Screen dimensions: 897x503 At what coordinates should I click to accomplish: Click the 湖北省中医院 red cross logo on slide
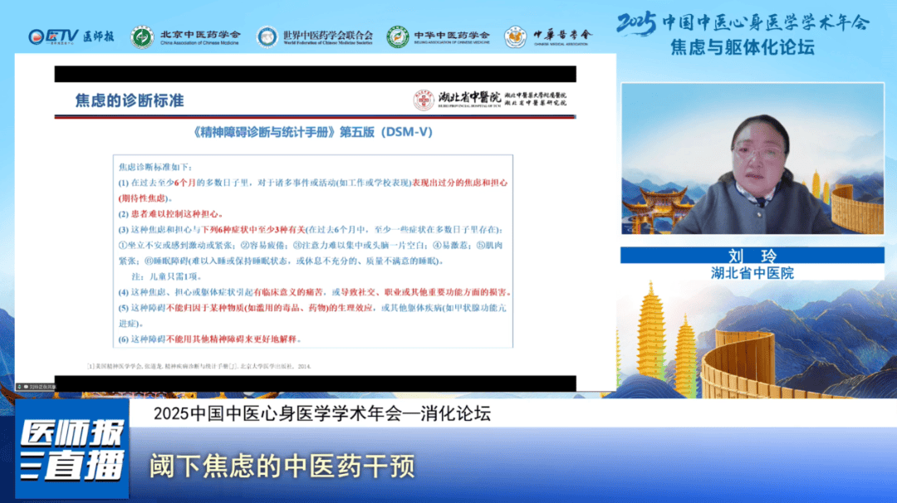[x=424, y=100]
